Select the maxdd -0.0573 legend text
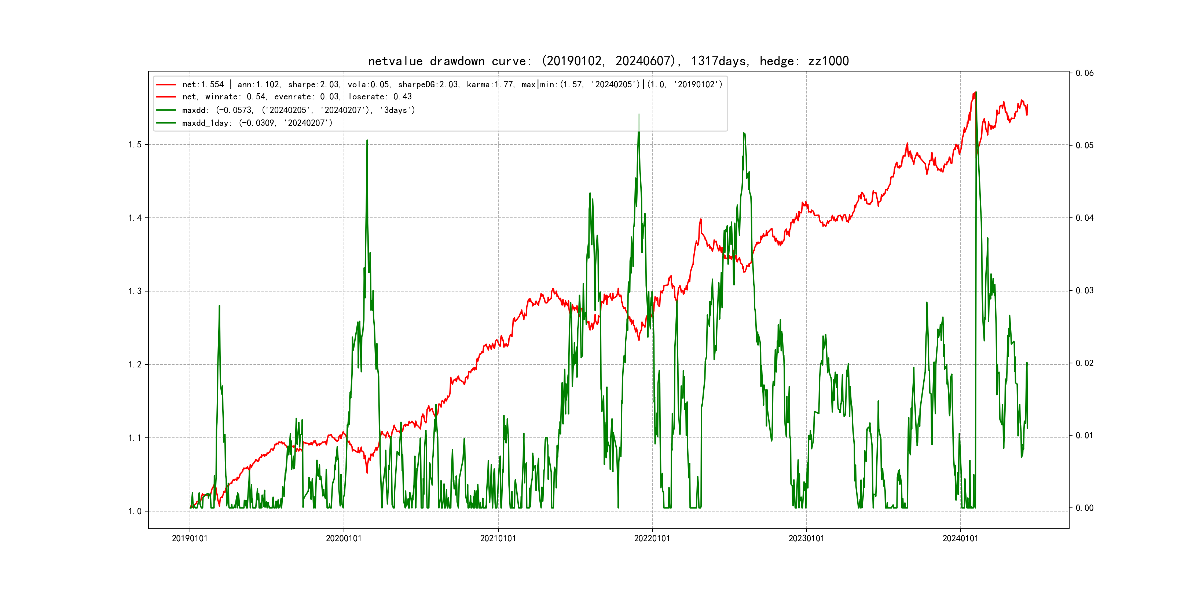Image resolution: width=1188 pixels, height=594 pixels. click(x=298, y=110)
